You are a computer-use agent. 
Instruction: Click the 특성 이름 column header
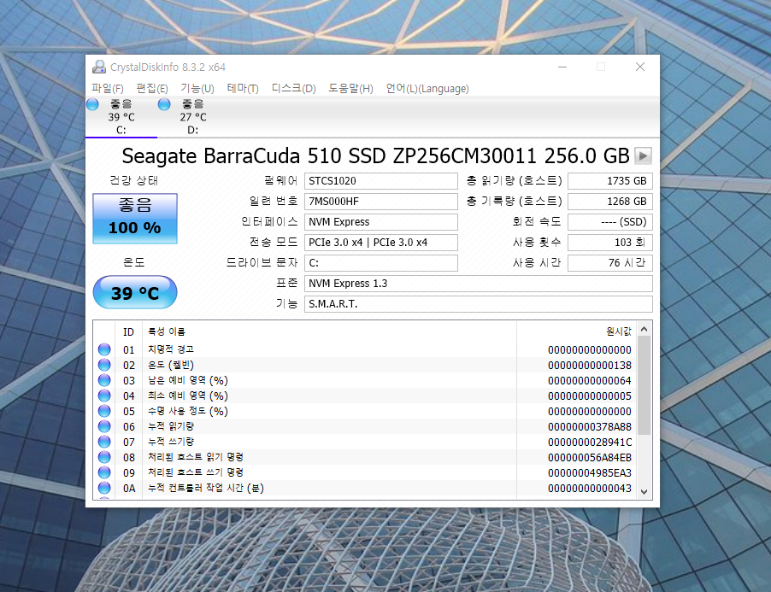(329, 331)
